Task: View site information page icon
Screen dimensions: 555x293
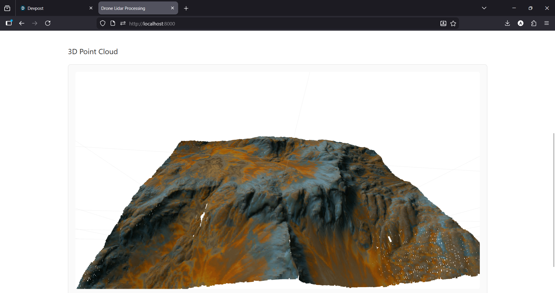Action: coord(113,23)
